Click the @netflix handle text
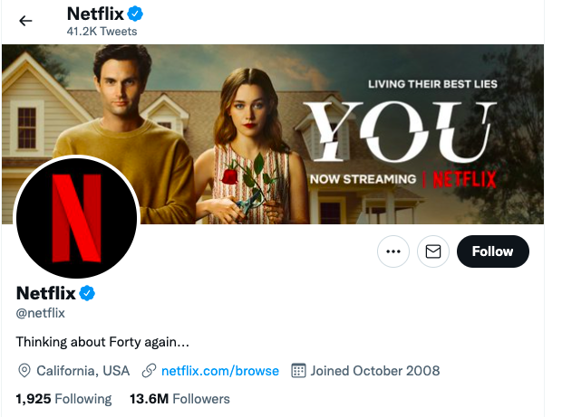This screenshot has width=562, height=417. click(x=41, y=313)
